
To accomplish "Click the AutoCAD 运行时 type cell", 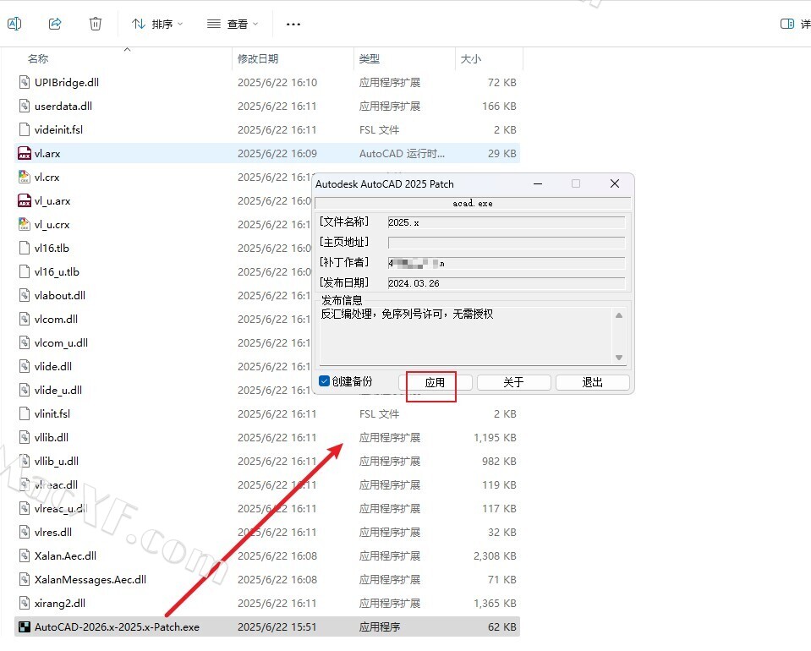I will (402, 154).
